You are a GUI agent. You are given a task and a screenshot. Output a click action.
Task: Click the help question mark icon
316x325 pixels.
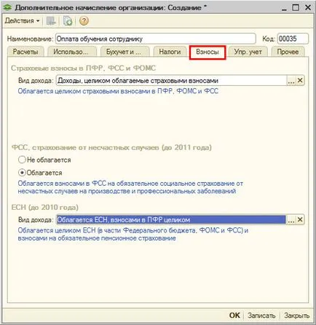[x=84, y=21]
